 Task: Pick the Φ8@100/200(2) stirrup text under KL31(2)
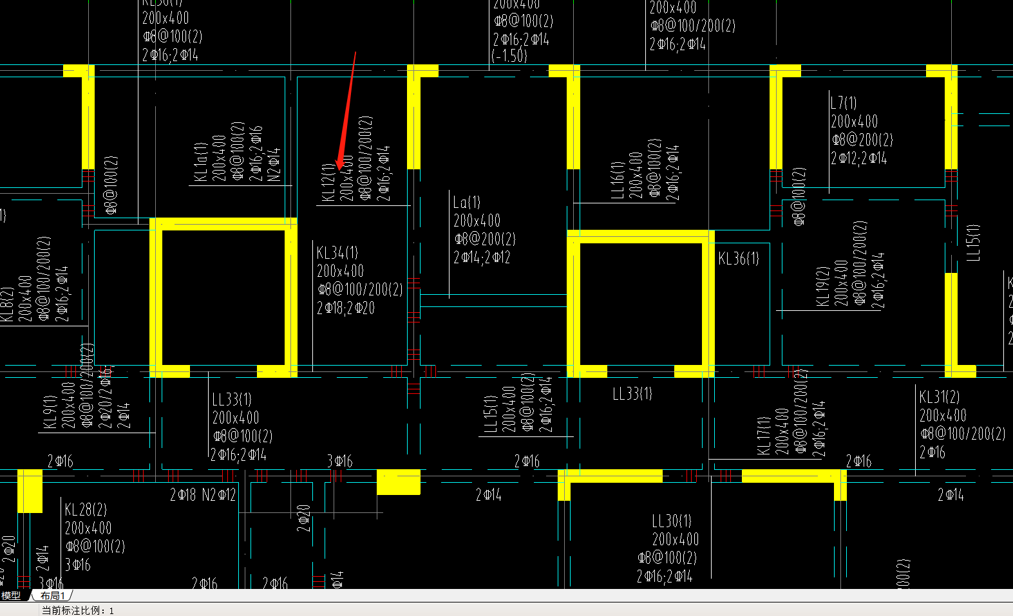coord(963,434)
